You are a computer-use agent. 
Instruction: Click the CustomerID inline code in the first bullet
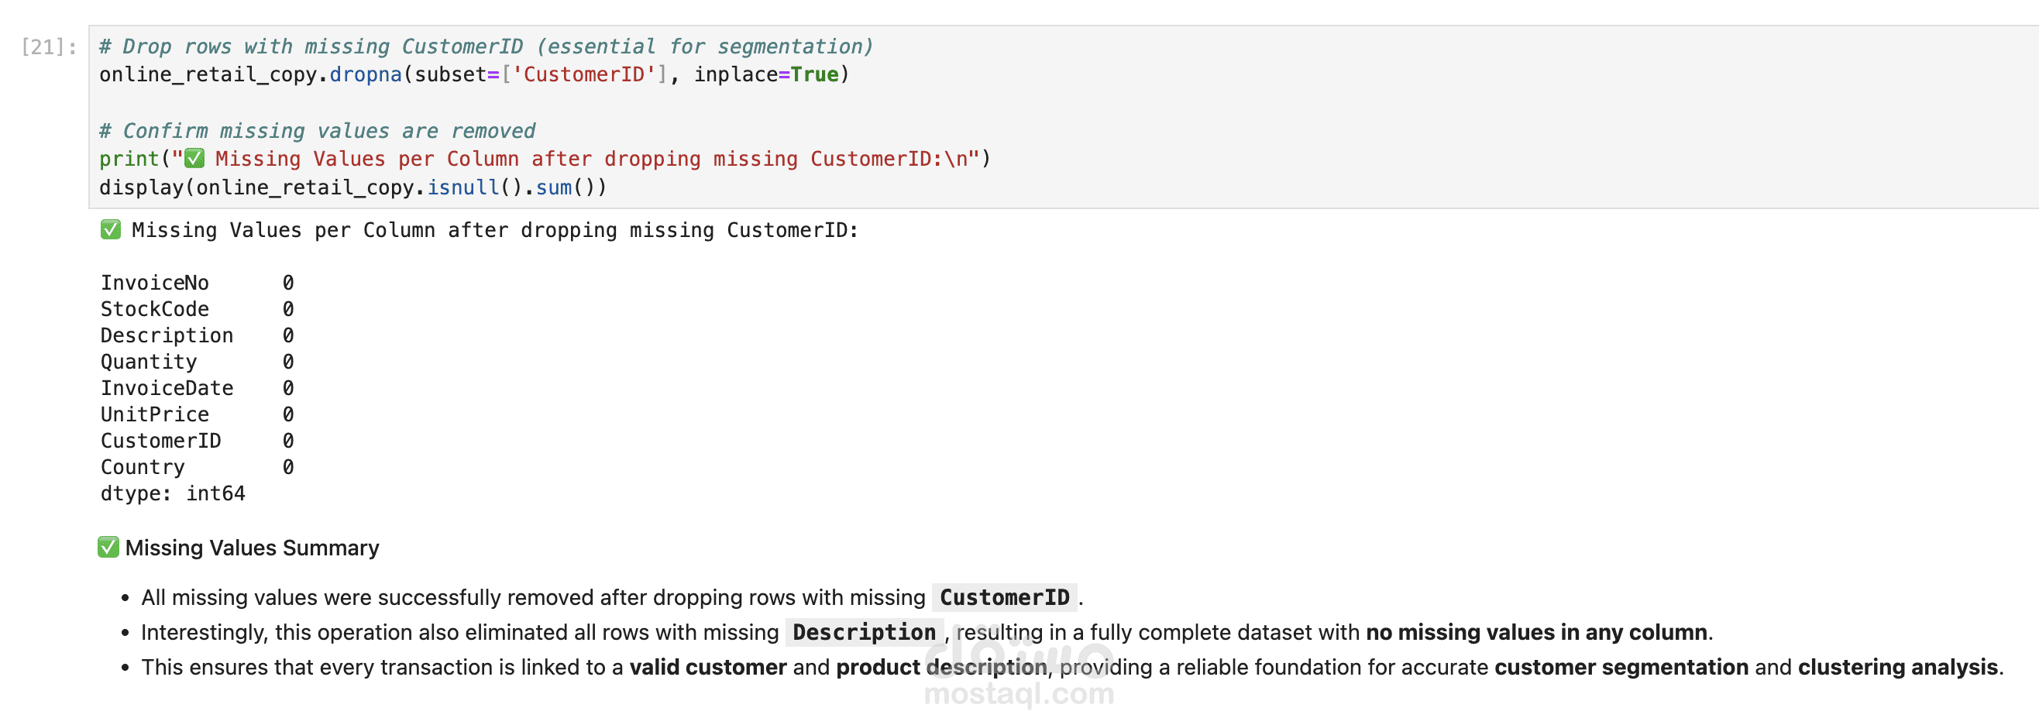(1004, 597)
